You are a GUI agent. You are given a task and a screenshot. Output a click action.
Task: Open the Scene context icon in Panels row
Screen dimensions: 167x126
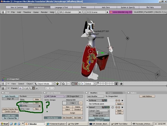point(37,88)
